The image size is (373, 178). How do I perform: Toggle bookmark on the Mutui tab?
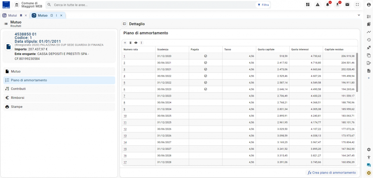pyautogui.click(x=21, y=15)
